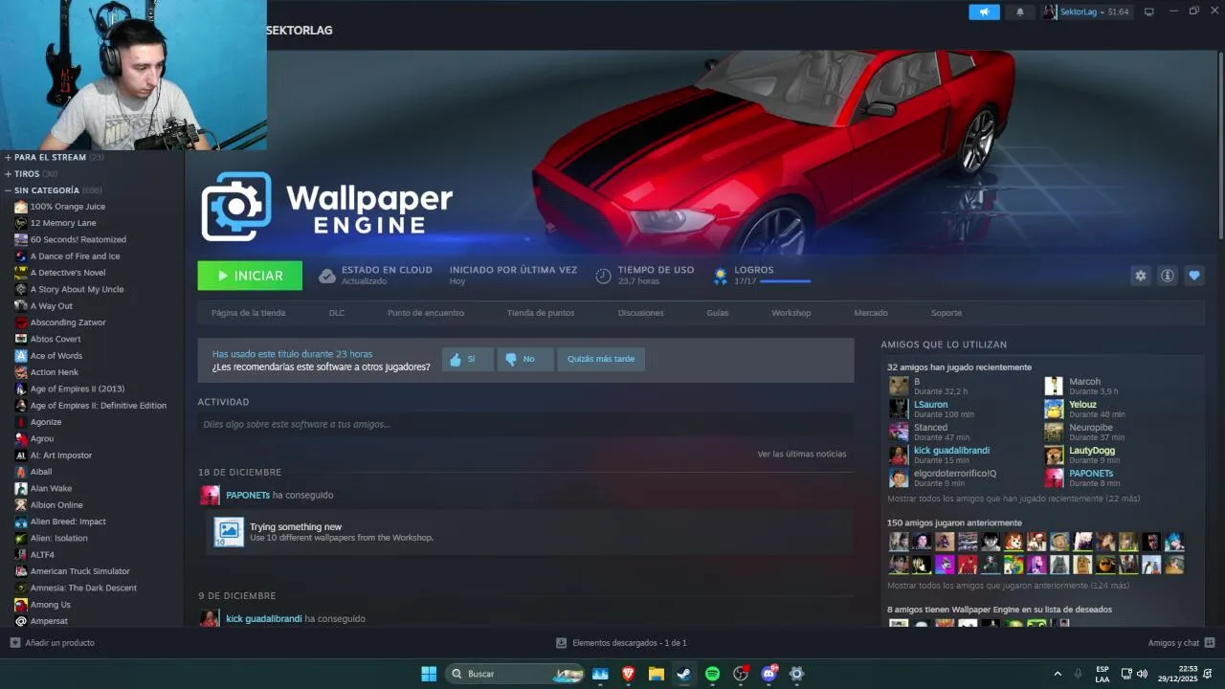The image size is (1225, 689).
Task: Show all friends who played recently
Action: 1013,499
